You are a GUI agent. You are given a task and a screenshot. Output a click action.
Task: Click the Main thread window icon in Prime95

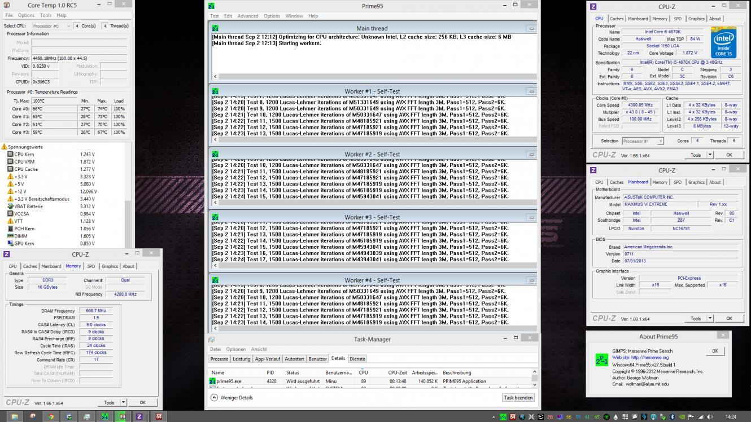pos(215,28)
